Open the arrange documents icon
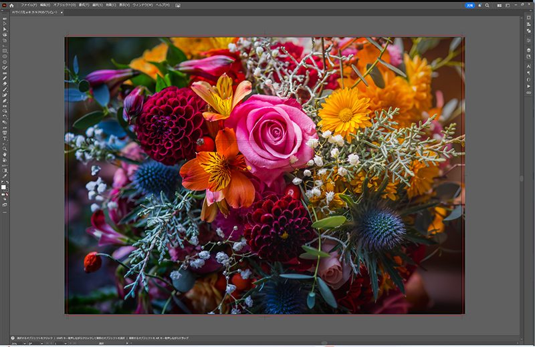Image resolution: width=535 pixels, height=347 pixels. 499,5
